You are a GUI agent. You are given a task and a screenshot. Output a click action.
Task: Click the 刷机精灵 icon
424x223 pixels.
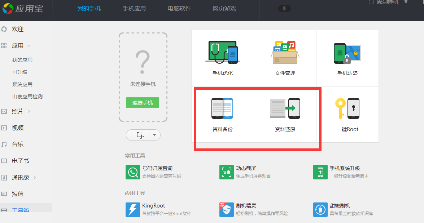226,210
